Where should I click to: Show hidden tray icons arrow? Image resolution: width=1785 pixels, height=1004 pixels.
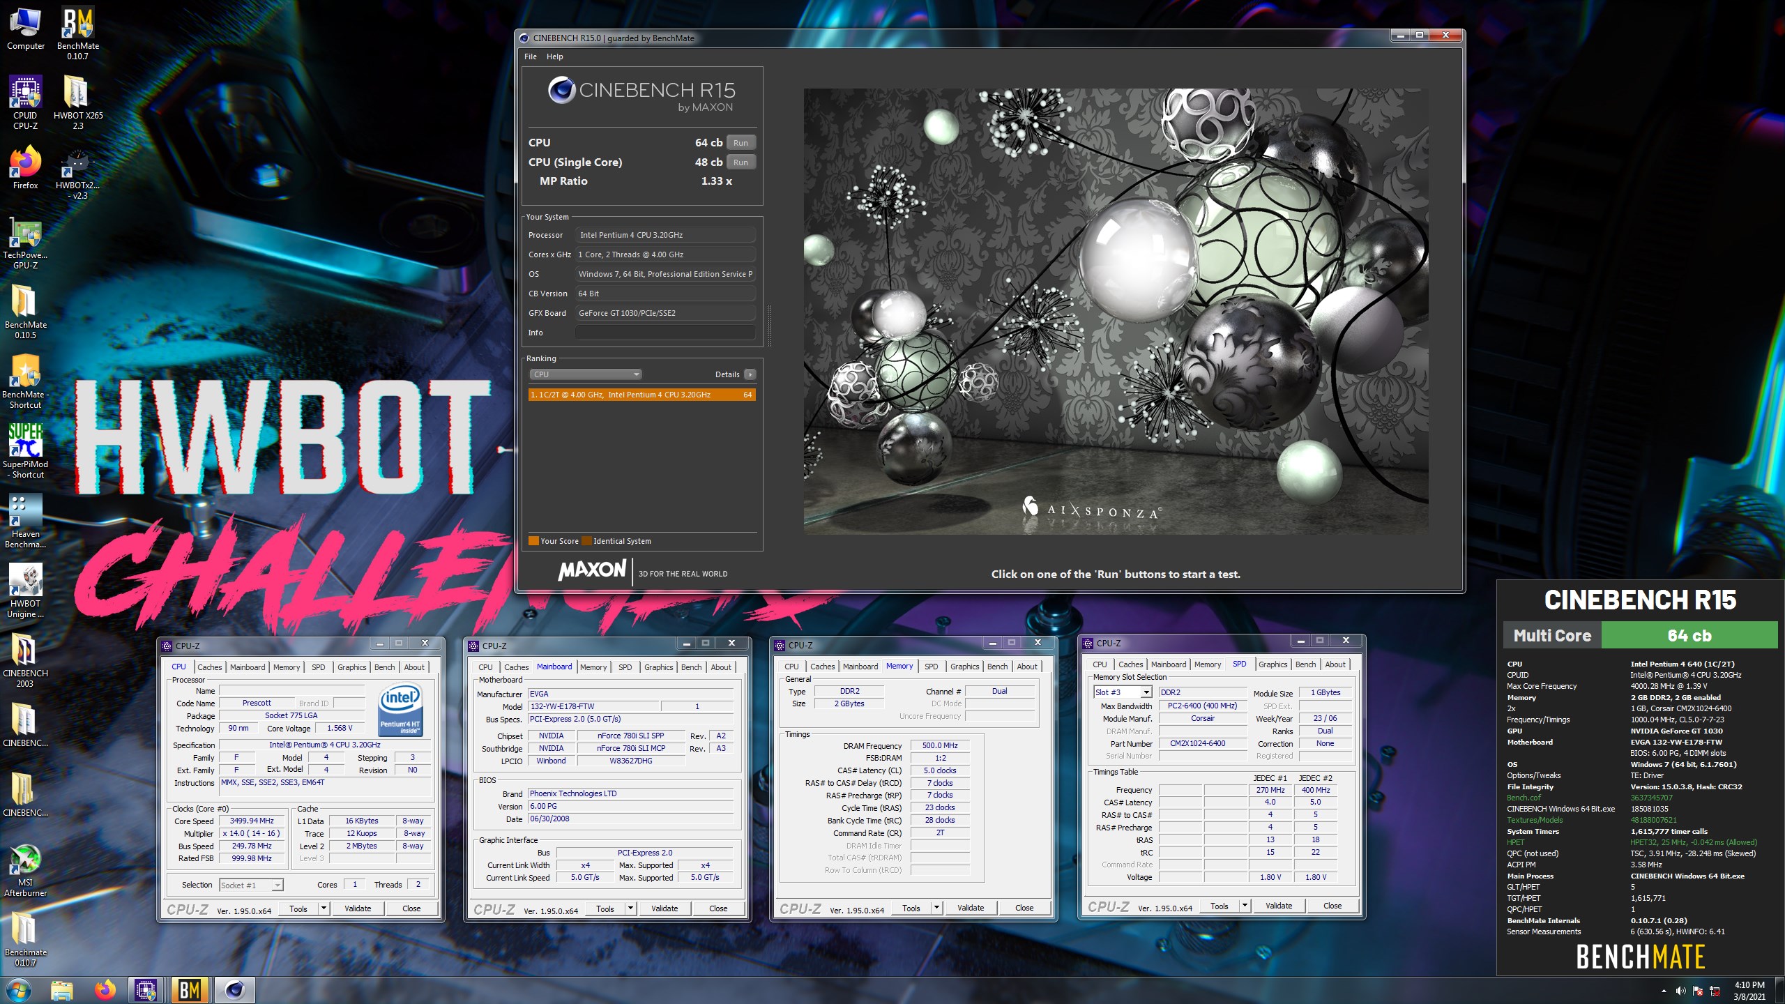pyautogui.click(x=1664, y=991)
